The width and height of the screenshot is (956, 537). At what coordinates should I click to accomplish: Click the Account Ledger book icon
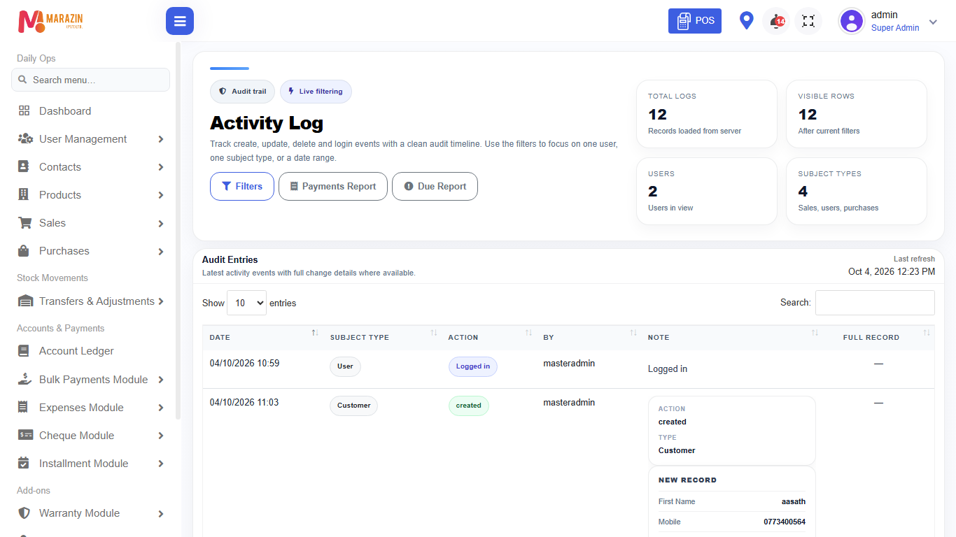[24, 351]
